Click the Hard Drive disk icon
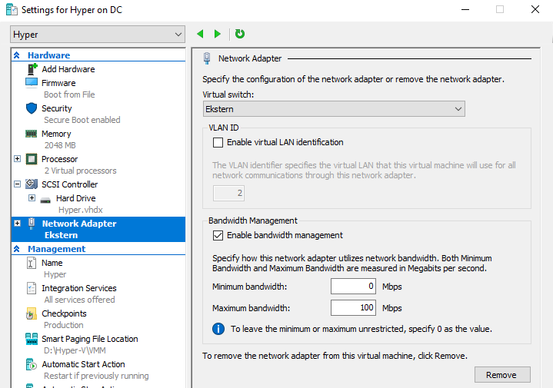This screenshot has height=388, width=553. click(x=45, y=200)
